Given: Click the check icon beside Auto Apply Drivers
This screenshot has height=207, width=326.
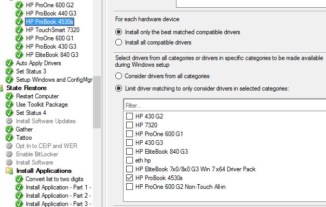Looking at the screenshot, I should point(9,63).
